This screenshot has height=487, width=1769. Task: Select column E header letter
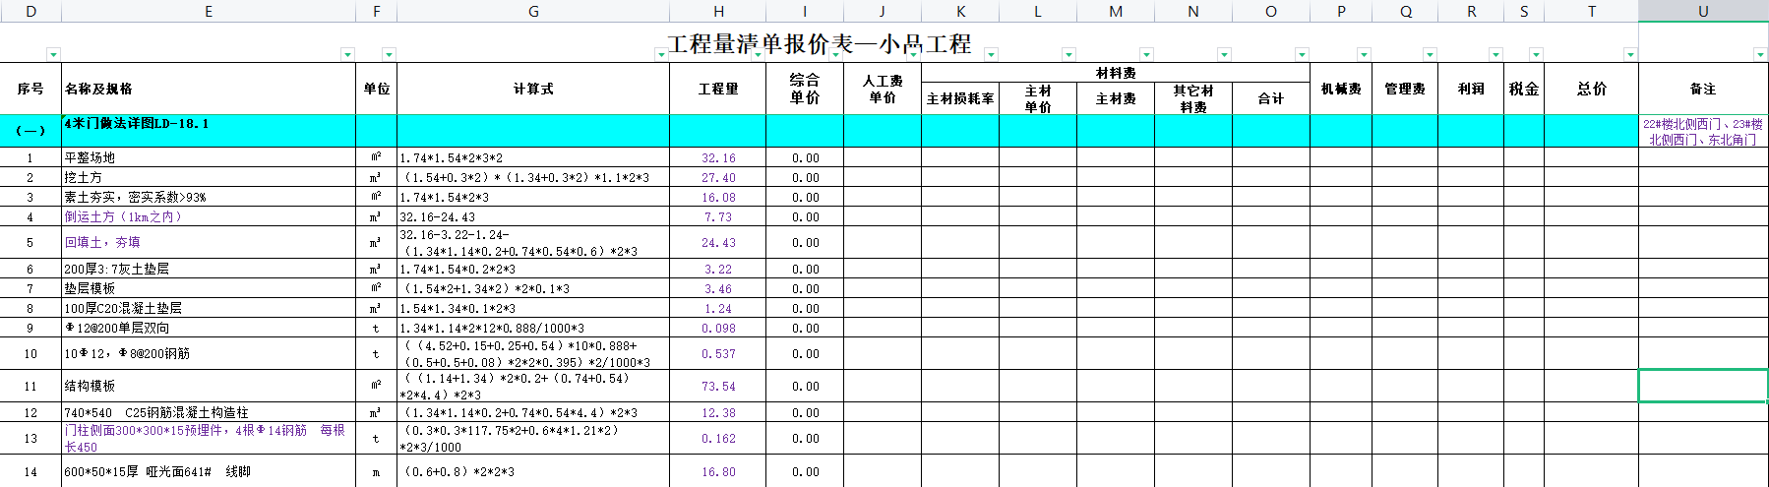209,11
